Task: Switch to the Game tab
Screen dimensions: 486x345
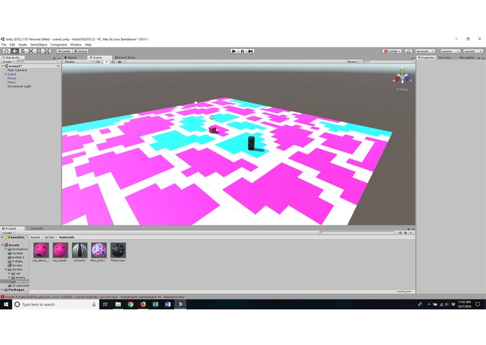Action: 71,57
